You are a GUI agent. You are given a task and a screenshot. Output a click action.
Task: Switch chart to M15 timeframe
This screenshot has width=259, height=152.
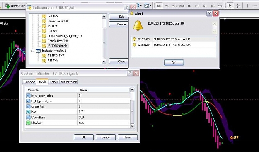coord(174,6)
